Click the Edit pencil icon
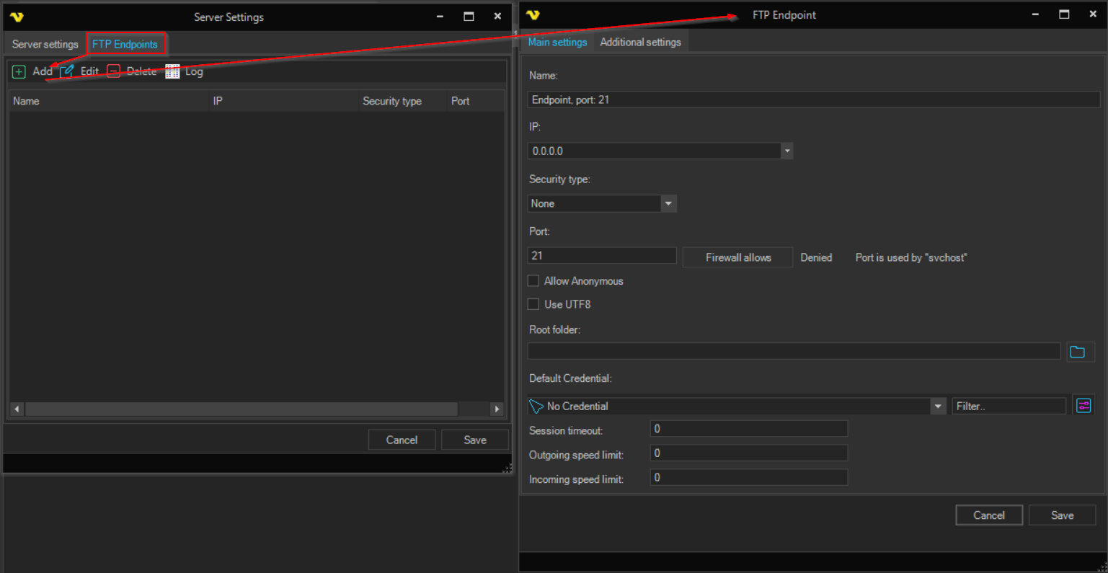The image size is (1108, 573). click(x=67, y=71)
